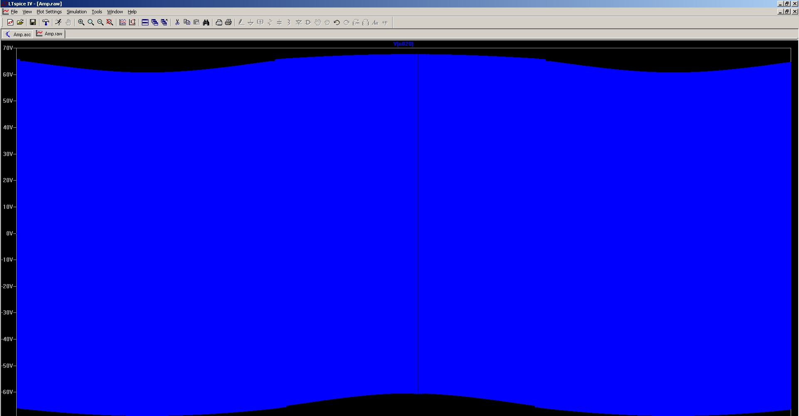Click the Run simulation icon
The image size is (799, 416).
click(59, 22)
